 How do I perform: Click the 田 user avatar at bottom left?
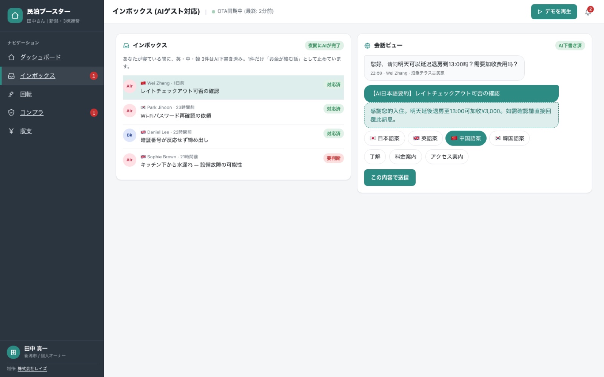13,352
